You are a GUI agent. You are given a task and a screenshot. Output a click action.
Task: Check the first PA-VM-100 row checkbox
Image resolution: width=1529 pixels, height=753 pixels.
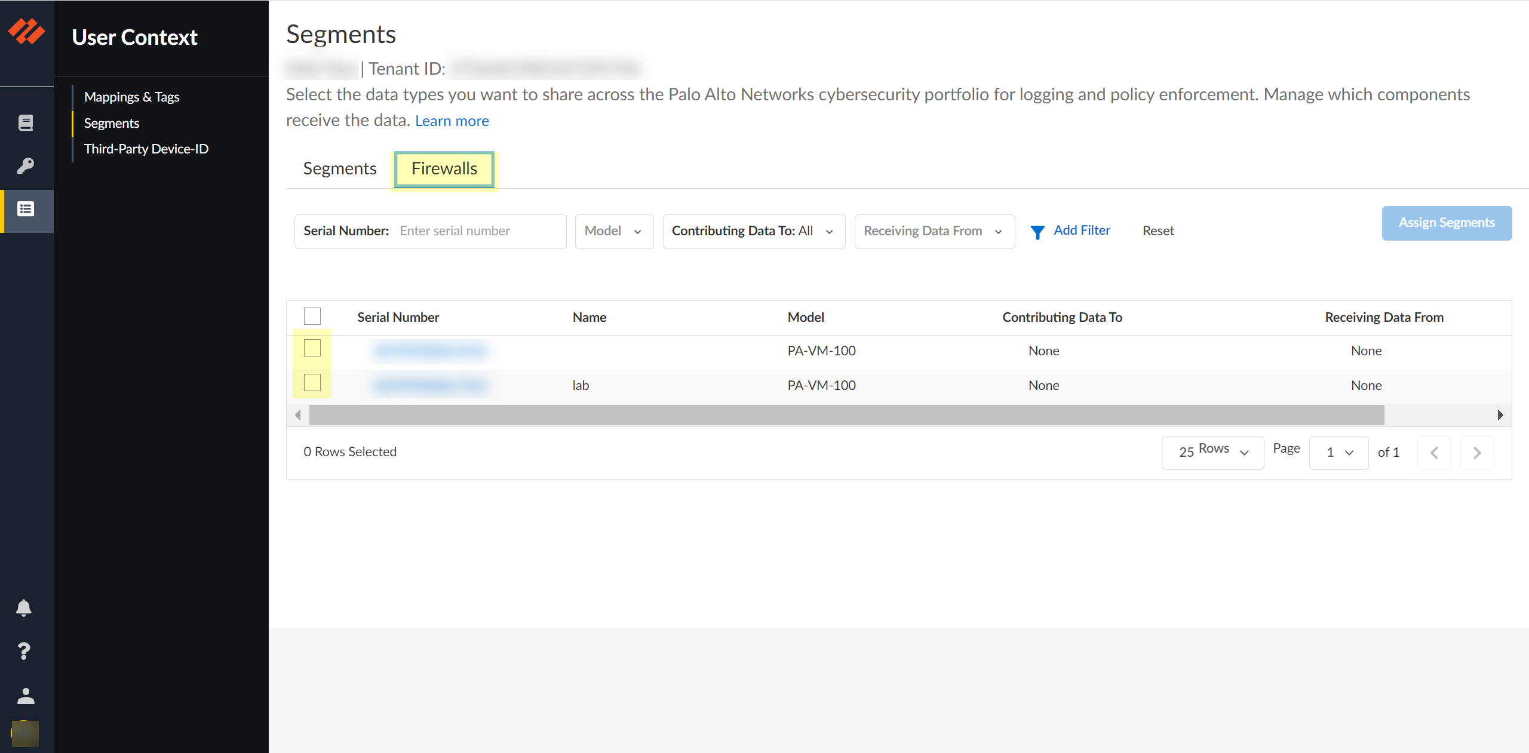tap(312, 348)
